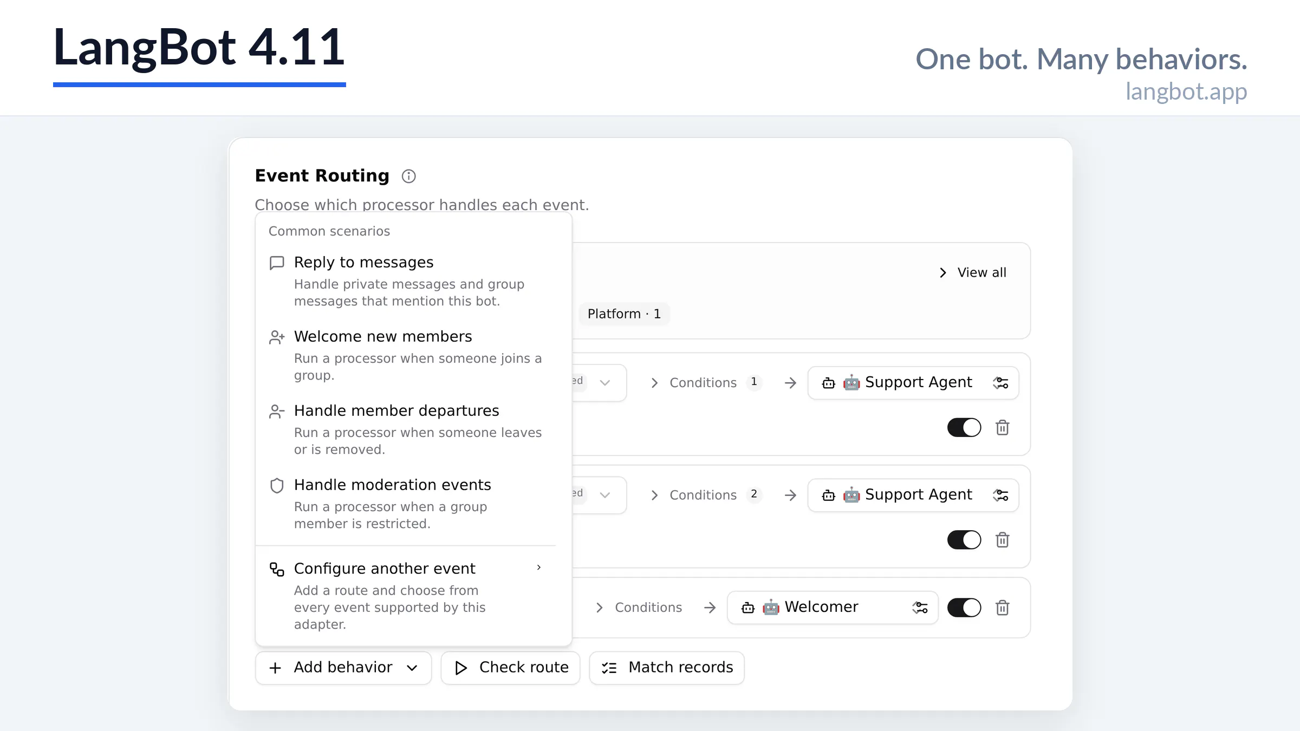The height and width of the screenshot is (731, 1300).
Task: Open Match records
Action: coord(667,668)
